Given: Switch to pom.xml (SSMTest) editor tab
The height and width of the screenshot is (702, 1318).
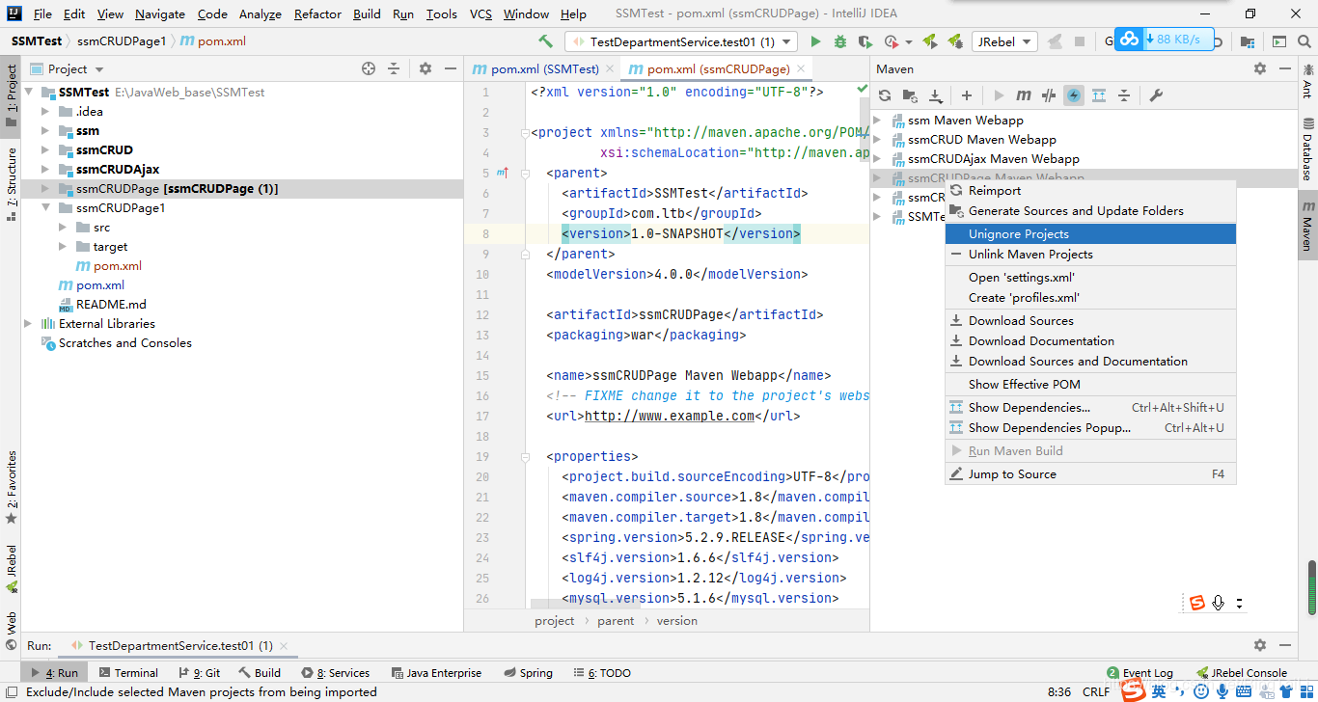Looking at the screenshot, I should click(543, 68).
